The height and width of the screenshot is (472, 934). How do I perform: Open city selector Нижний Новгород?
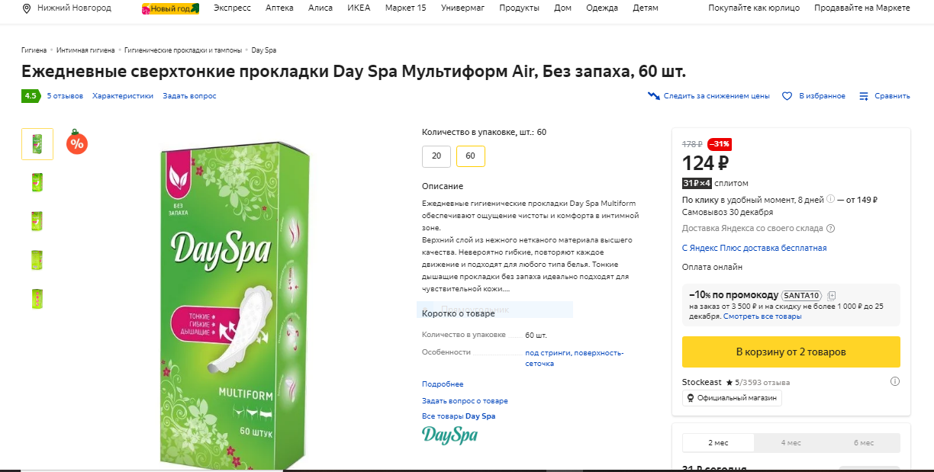[74, 8]
